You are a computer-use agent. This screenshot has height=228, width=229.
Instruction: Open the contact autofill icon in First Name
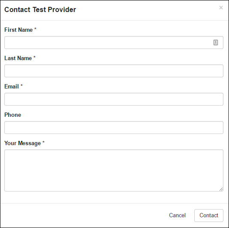tap(216, 43)
